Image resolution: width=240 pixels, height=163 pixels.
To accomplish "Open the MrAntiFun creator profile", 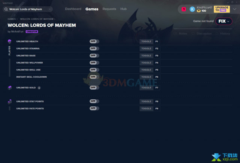I will [17, 31].
